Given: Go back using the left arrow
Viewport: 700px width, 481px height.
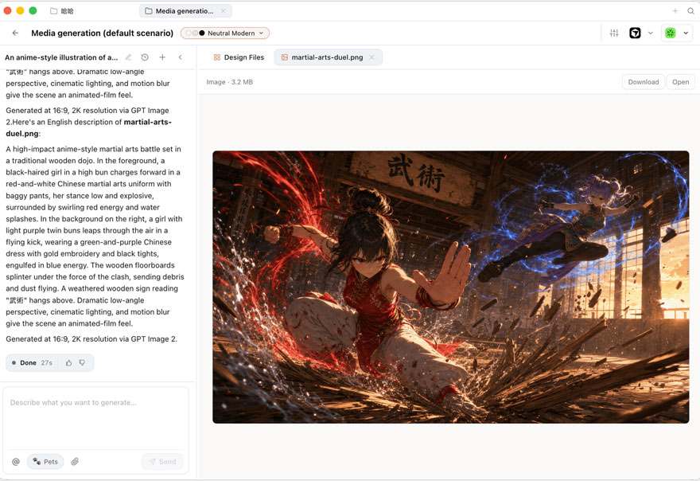Looking at the screenshot, I should pos(15,33).
